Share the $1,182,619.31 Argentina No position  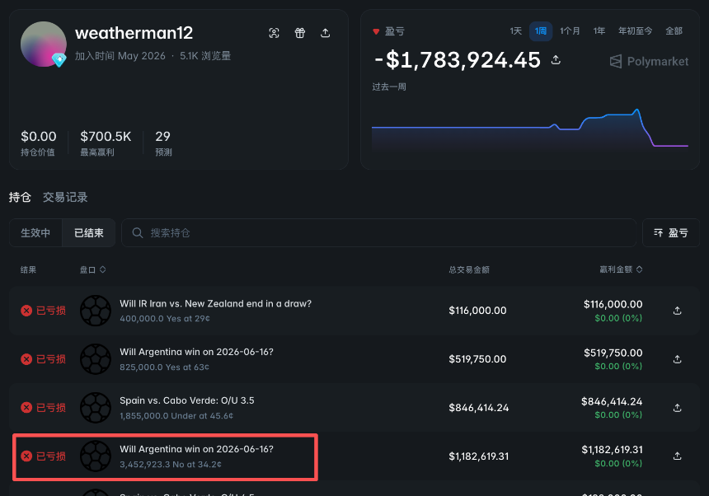pyautogui.click(x=677, y=456)
